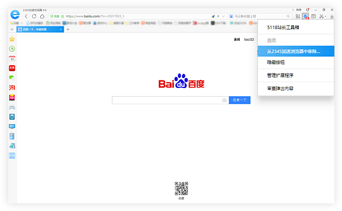
Task: Click the scissors screenshot tool icon
Action: point(322,16)
